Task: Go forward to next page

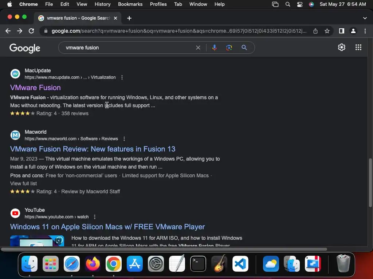Action: coord(20,31)
